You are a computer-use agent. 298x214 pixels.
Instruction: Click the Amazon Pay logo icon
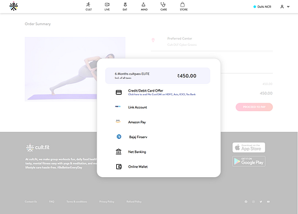coord(118,121)
